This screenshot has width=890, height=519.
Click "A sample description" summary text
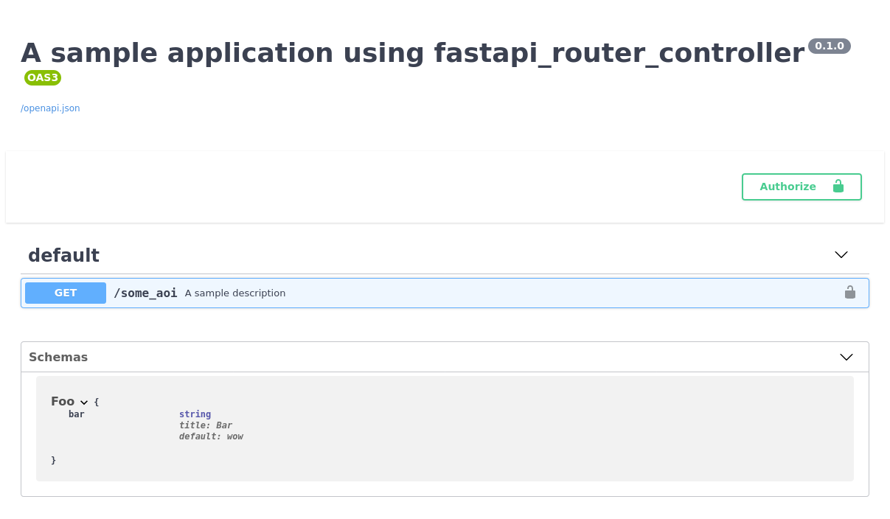point(235,293)
